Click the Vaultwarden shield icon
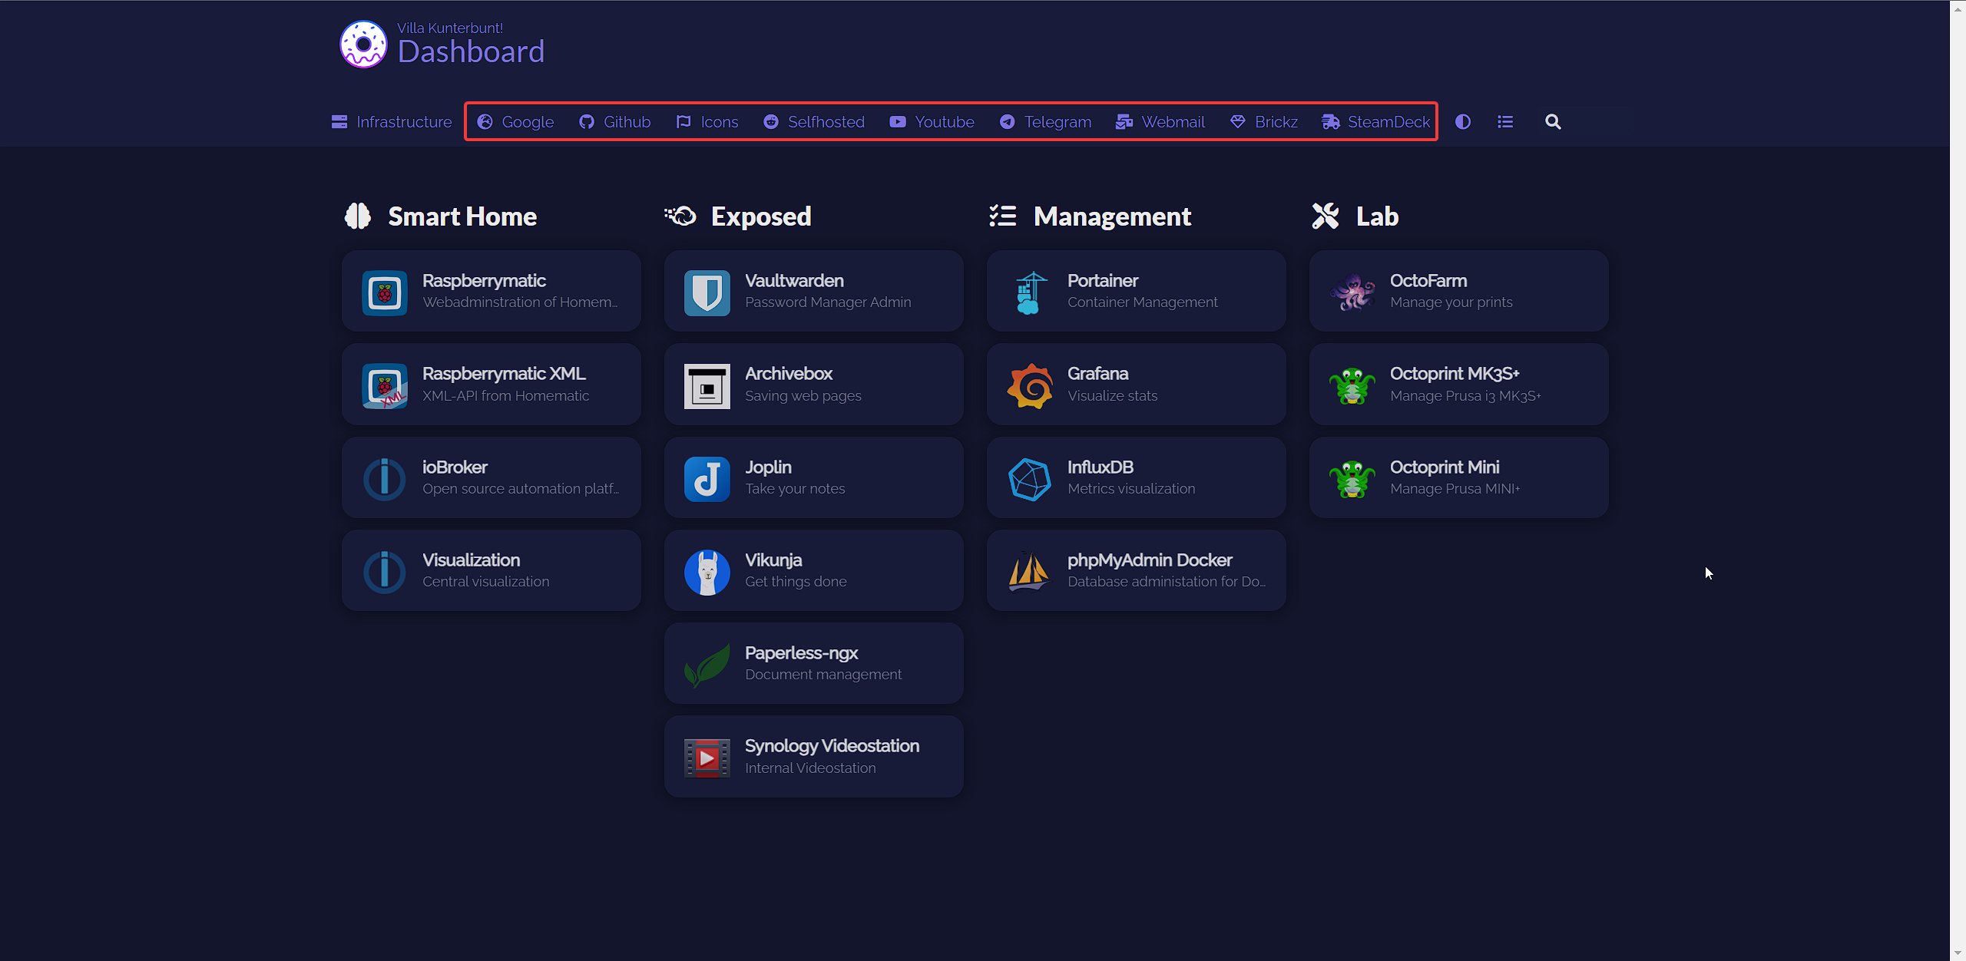This screenshot has width=1966, height=961. point(707,292)
